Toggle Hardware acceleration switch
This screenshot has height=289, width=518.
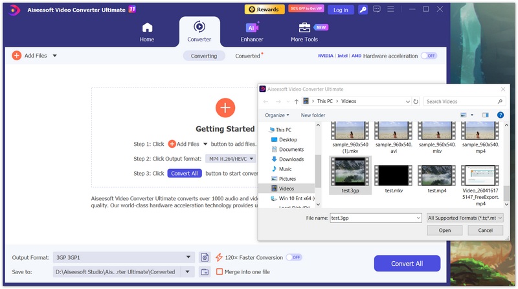point(429,56)
